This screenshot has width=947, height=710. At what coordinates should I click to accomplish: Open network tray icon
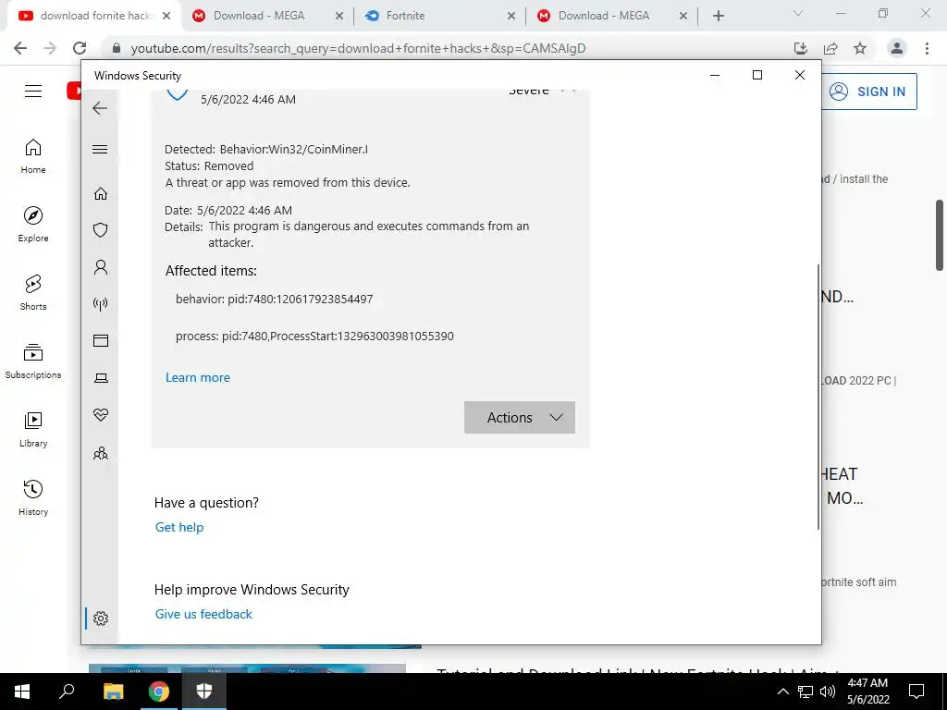806,692
